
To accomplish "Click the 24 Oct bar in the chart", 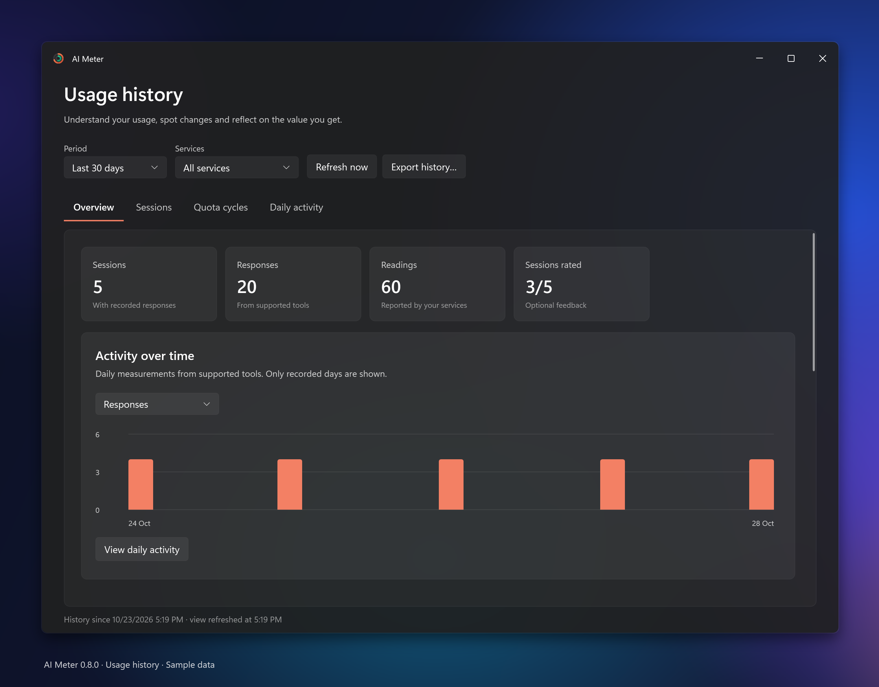I will [140, 484].
